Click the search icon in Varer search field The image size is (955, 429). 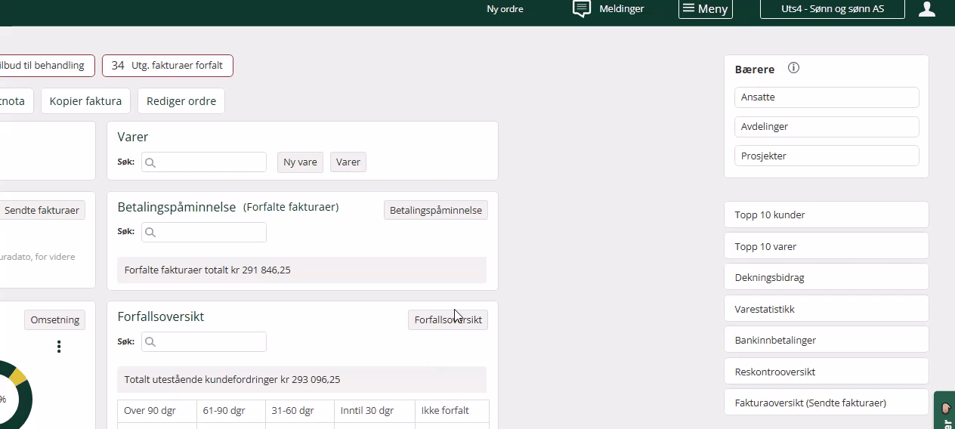[x=150, y=162]
